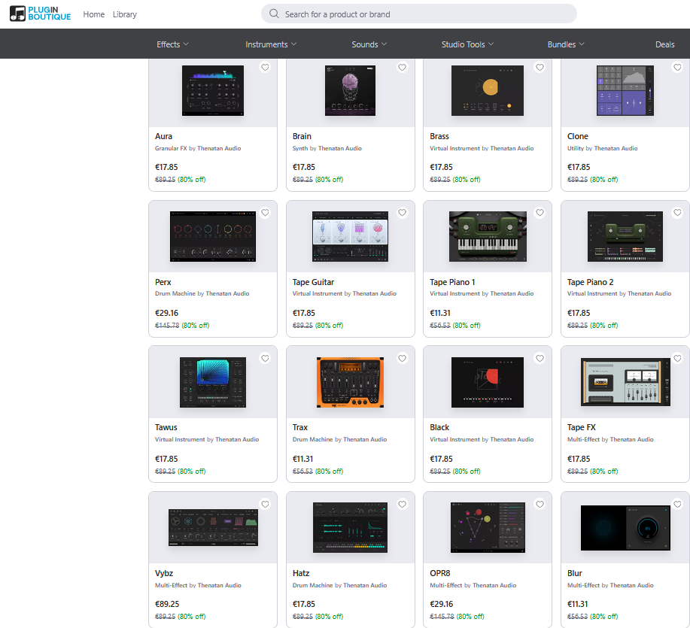The height and width of the screenshot is (628, 690).
Task: Click heart icon on Tawus card
Action: click(265, 359)
